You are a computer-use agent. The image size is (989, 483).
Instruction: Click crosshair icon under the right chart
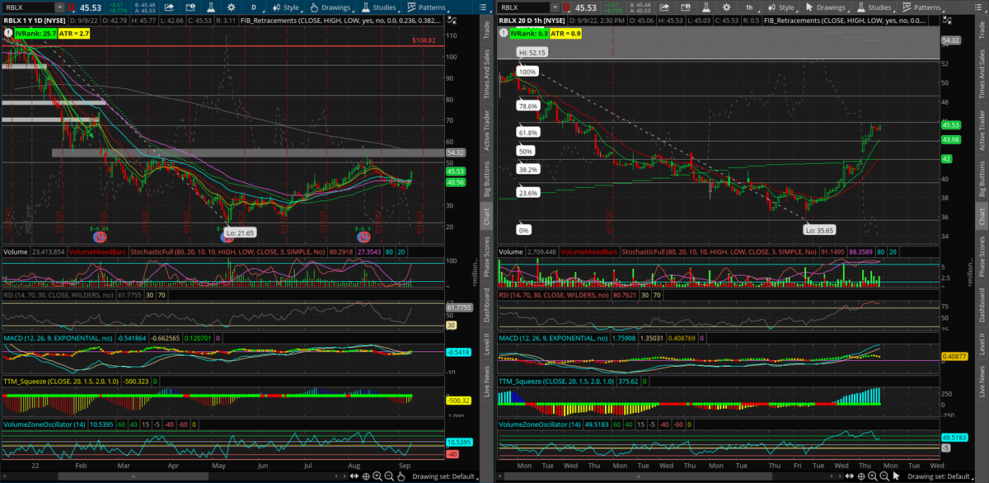pos(861,476)
